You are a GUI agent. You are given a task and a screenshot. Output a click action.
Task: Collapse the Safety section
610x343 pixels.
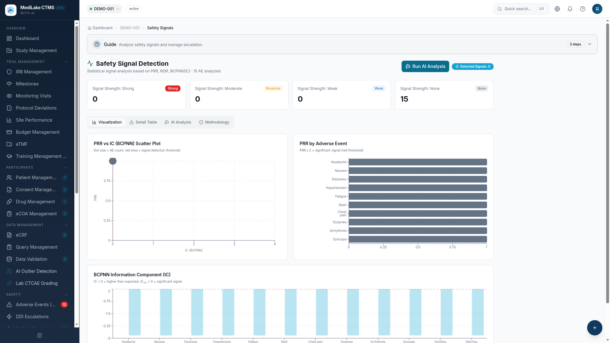(66, 294)
